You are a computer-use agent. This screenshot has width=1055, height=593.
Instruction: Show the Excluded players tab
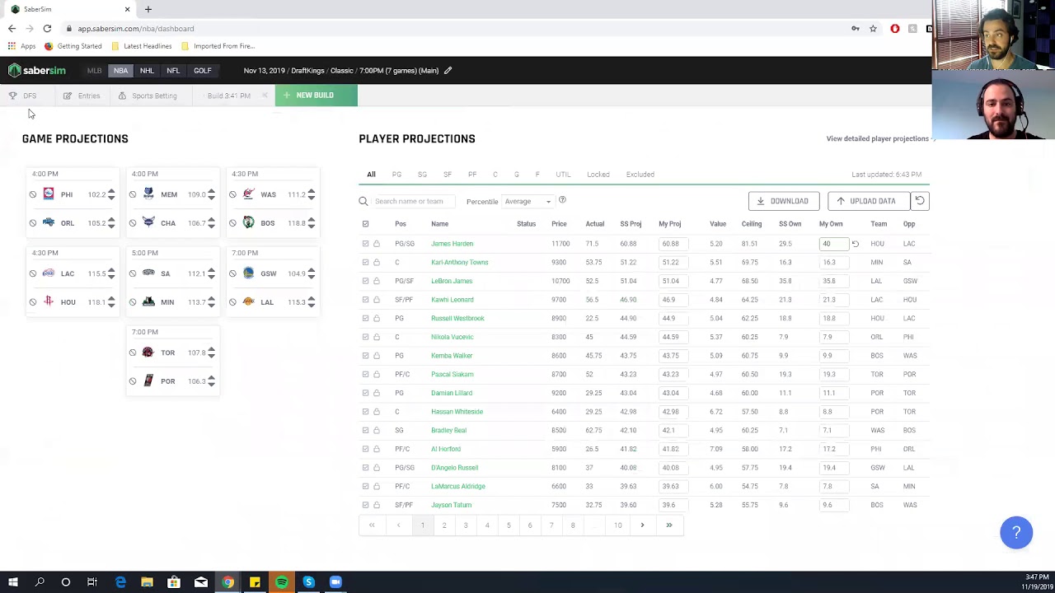click(x=640, y=175)
